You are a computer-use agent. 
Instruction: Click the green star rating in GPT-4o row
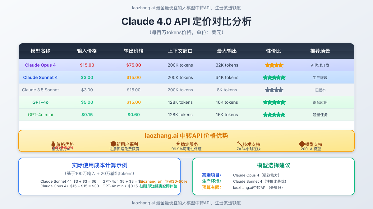click(x=274, y=102)
